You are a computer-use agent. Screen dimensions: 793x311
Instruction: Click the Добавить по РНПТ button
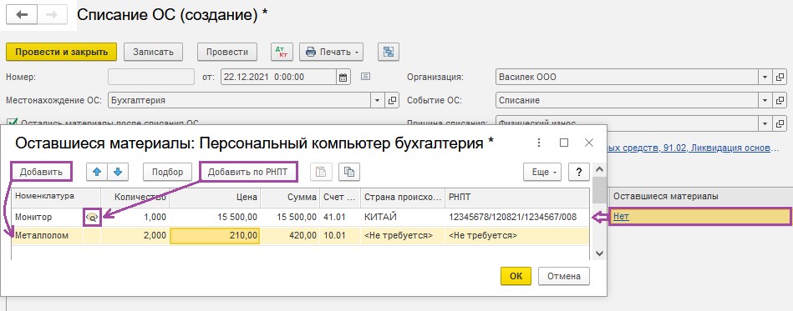pyautogui.click(x=248, y=172)
